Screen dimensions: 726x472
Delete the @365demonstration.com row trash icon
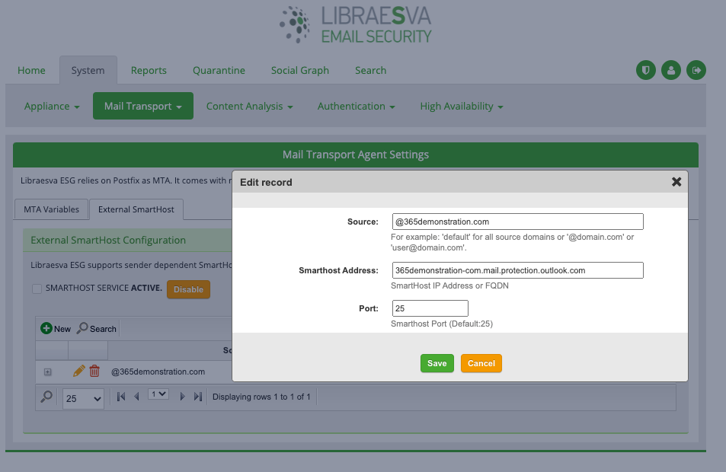tap(94, 371)
